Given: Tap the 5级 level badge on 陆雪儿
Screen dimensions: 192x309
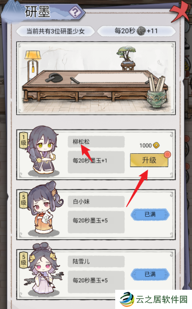Looking at the screenshot, I should tap(24, 260).
